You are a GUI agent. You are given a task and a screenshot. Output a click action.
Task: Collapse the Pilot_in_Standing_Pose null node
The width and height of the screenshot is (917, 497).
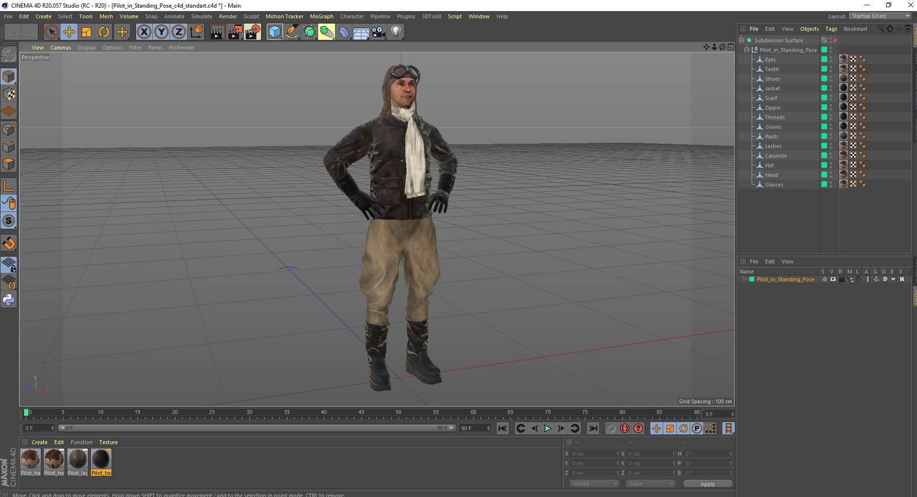click(747, 50)
